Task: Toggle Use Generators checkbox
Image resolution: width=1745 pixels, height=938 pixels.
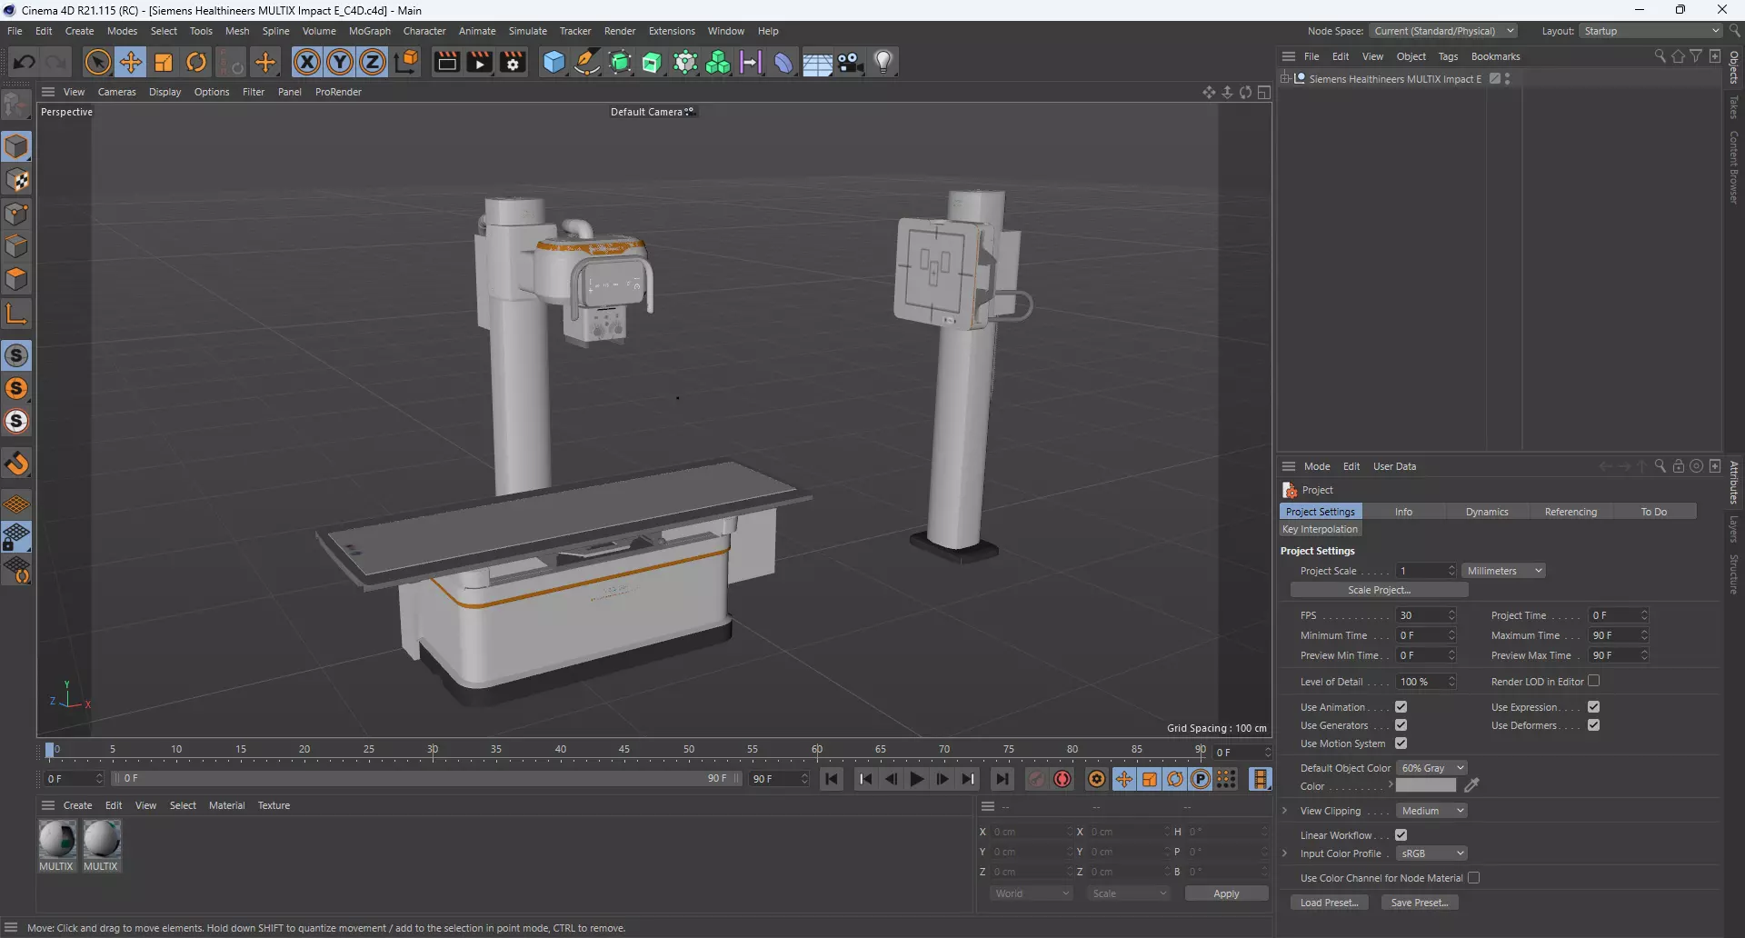Action: [1401, 725]
